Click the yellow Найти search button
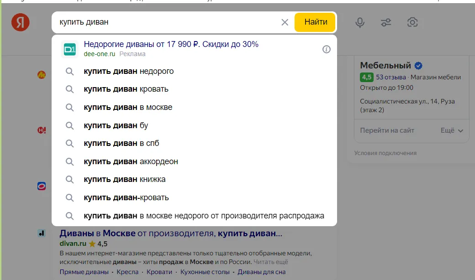This screenshot has height=280, width=475. 315,22
